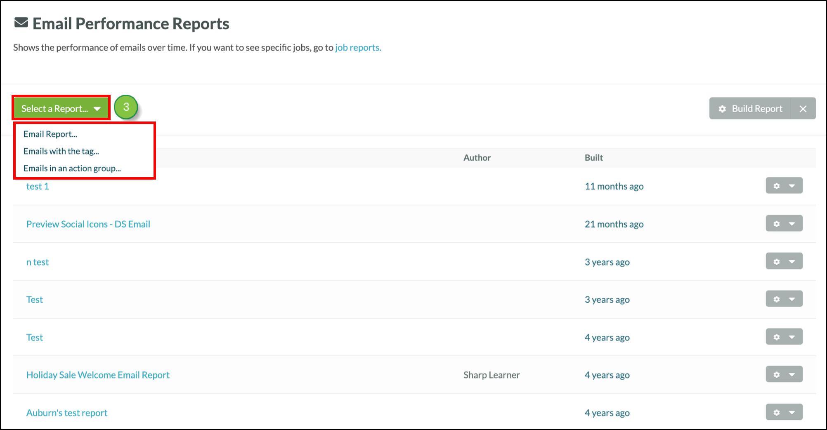Expand dropdown arrow for 4 years ago Test row

click(x=792, y=337)
